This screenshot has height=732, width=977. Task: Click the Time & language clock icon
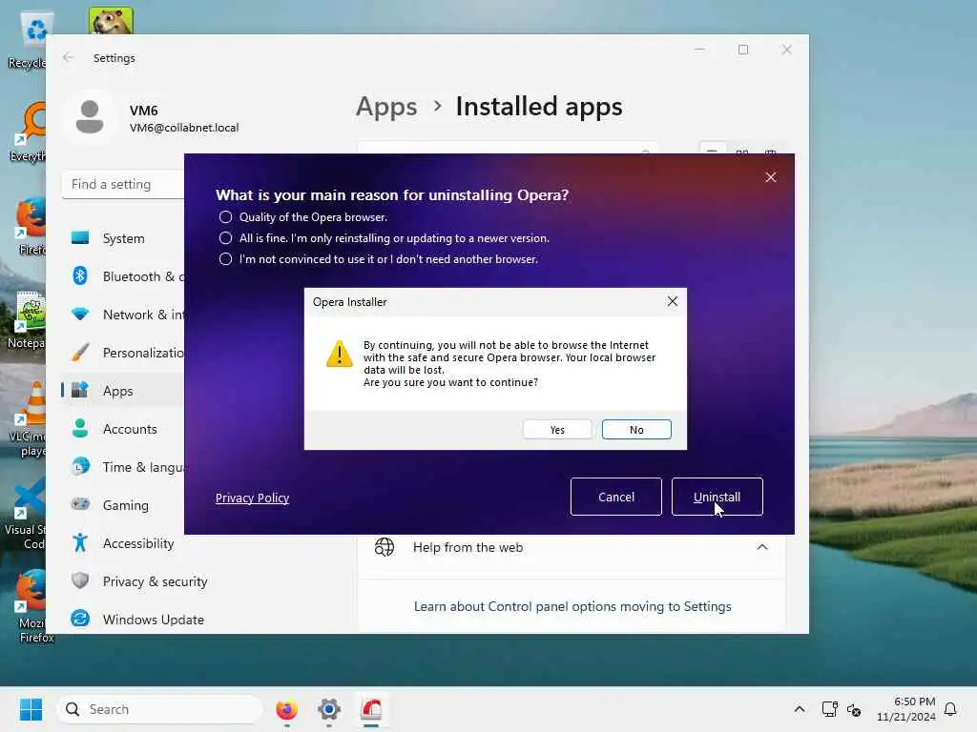(80, 466)
